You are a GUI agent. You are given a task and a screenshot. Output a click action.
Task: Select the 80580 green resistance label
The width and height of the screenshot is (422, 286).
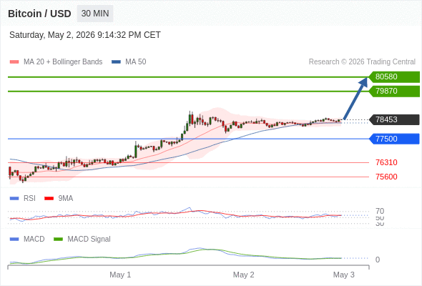click(x=394, y=77)
